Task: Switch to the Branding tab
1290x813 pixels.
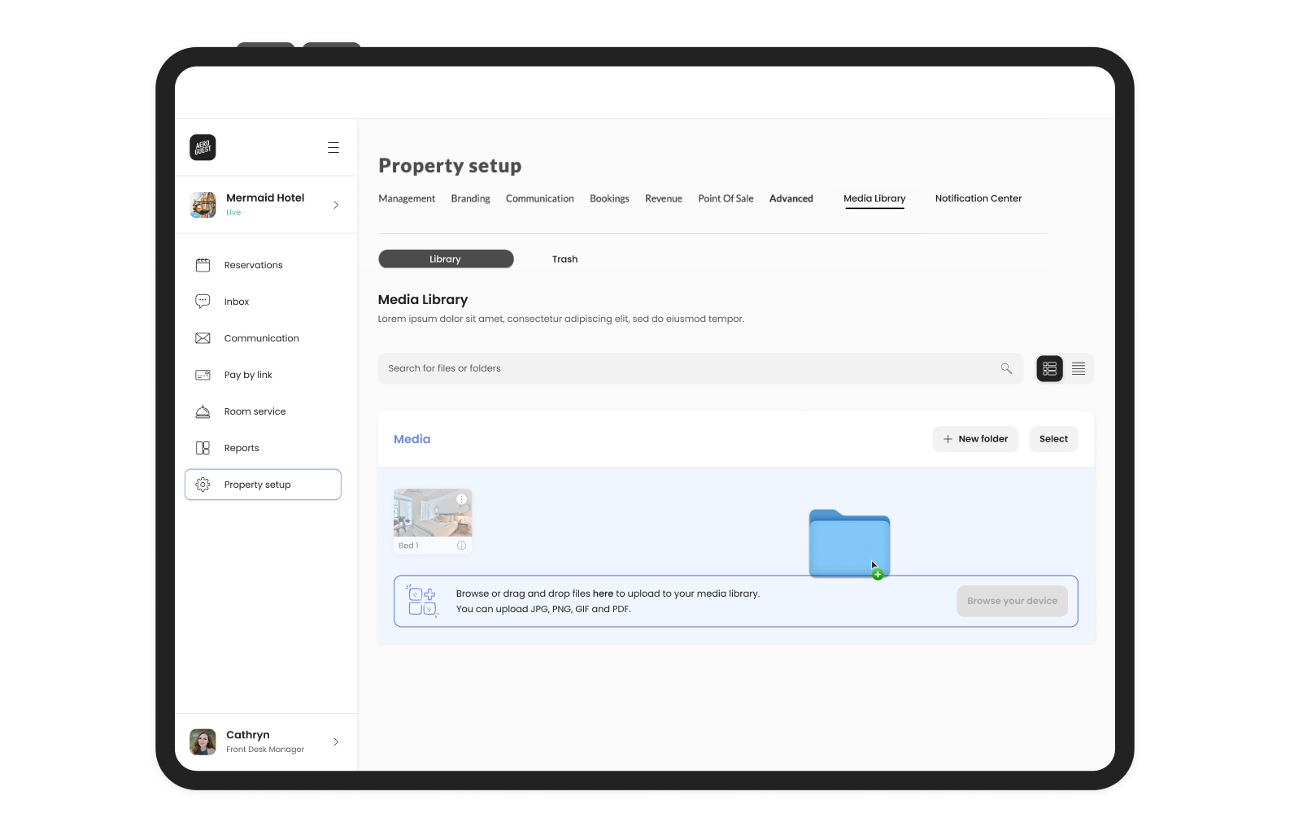Action: point(470,198)
